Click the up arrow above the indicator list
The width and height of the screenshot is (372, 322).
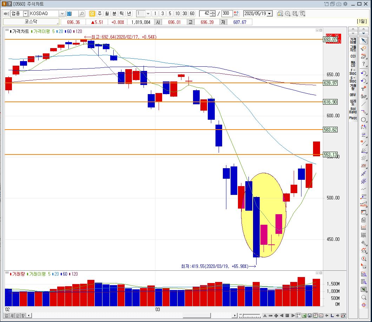pyautogui.click(x=353, y=29)
